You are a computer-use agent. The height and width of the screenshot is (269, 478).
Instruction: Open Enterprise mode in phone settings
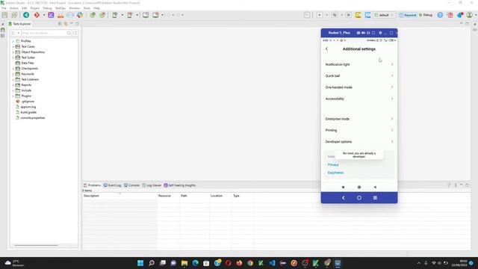(x=359, y=119)
